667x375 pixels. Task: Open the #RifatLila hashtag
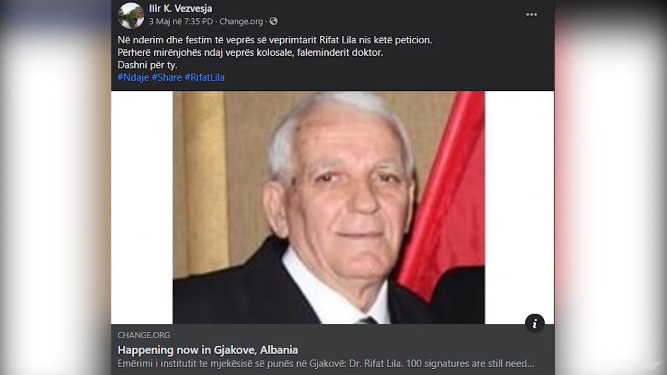pos(204,77)
